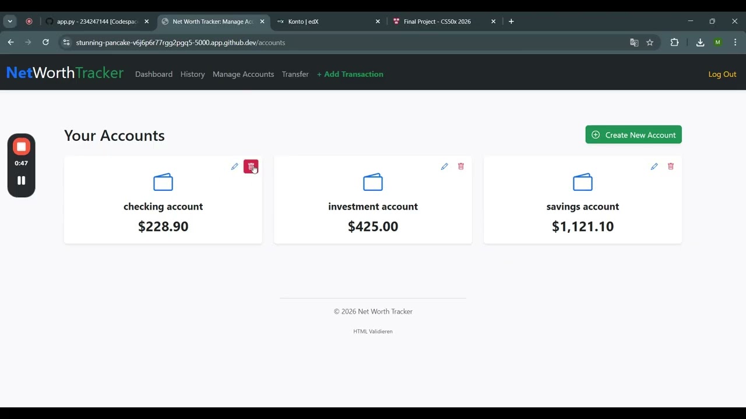
Task: Click + Add Transaction link
Action: pyautogui.click(x=350, y=74)
